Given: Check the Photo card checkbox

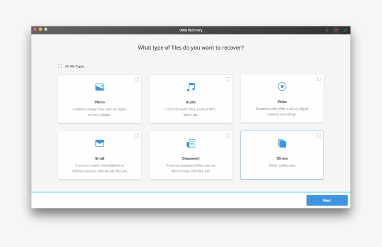Looking at the screenshot, I should click(x=136, y=80).
